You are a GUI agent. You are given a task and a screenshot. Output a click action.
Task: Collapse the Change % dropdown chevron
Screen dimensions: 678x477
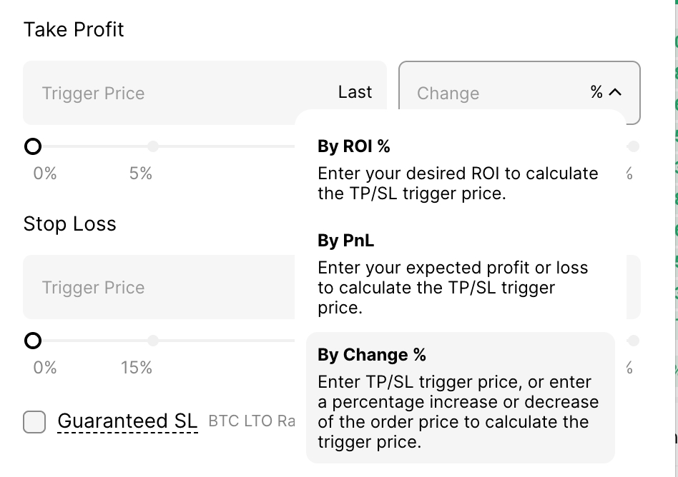pos(615,92)
